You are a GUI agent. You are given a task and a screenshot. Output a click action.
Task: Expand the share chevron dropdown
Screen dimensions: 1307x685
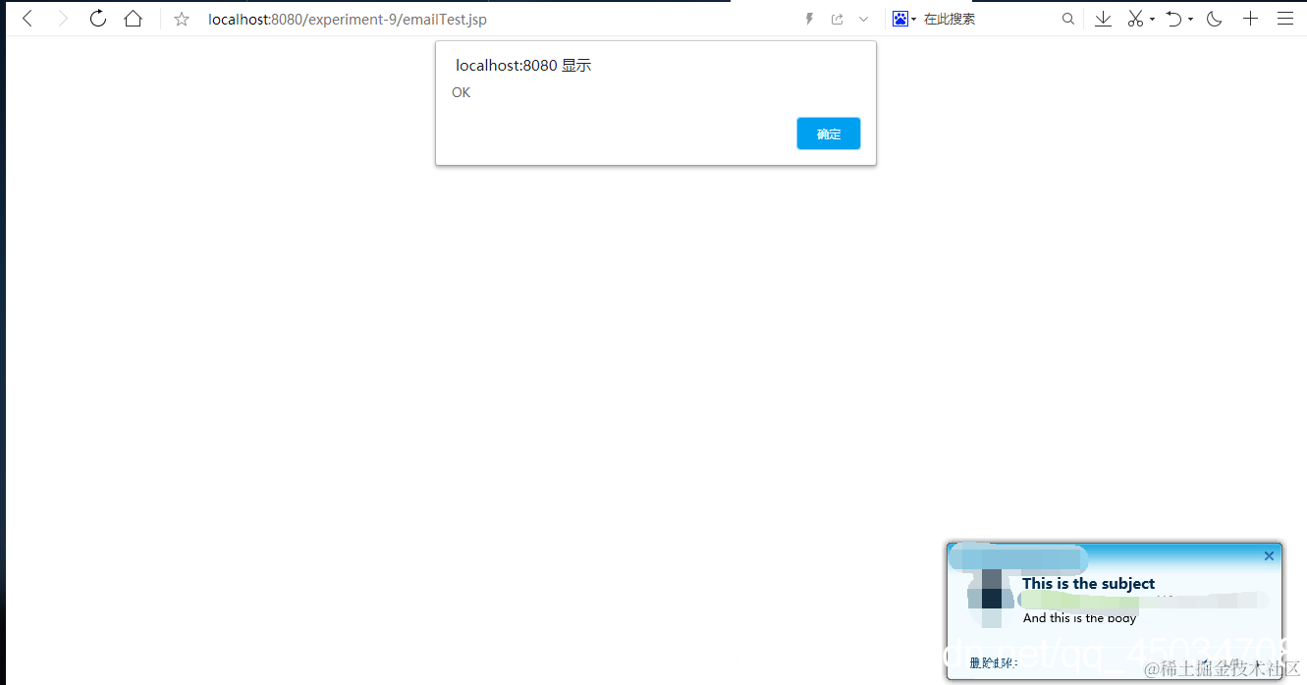point(863,18)
